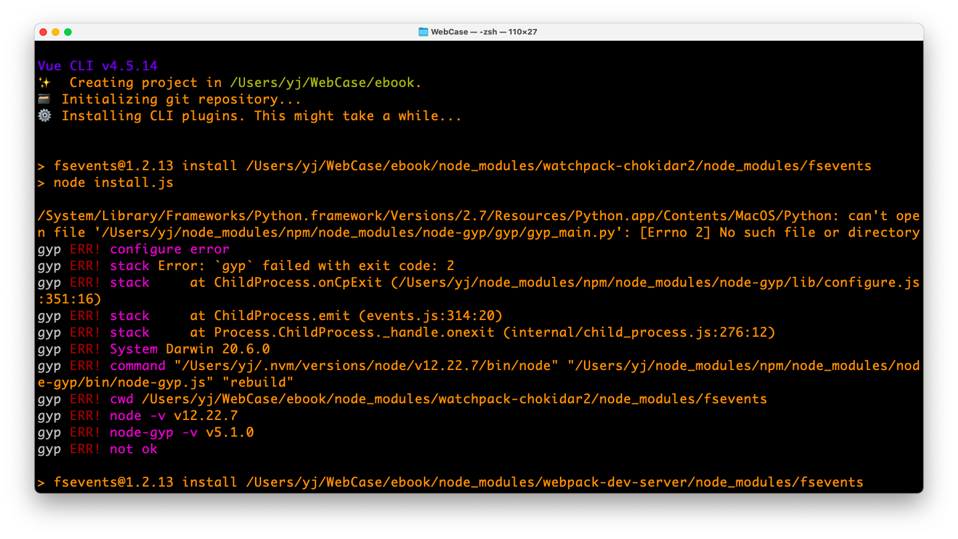
Task: Click the 'node-gyp -v v5.1.0' line
Action: point(146,432)
